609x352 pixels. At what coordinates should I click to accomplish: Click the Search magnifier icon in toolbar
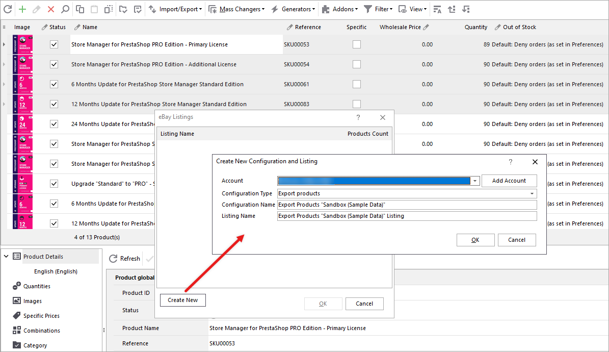click(x=65, y=9)
